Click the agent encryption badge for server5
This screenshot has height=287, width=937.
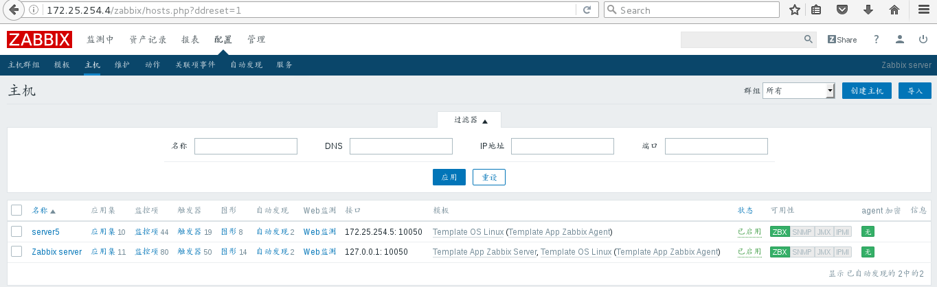click(868, 232)
